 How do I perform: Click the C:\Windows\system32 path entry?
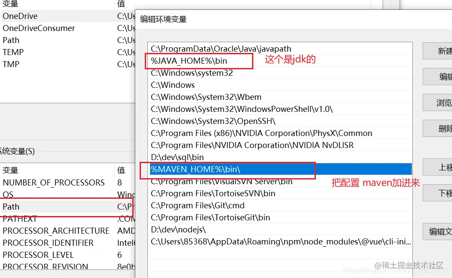click(x=280, y=73)
